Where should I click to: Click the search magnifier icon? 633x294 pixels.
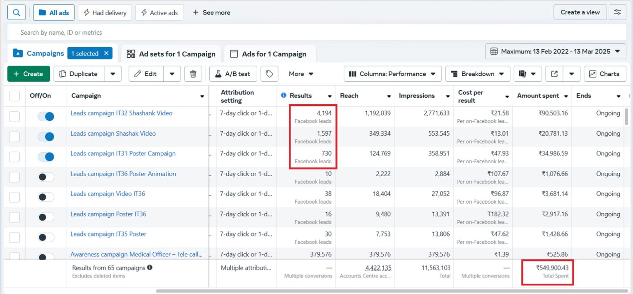pos(16,12)
